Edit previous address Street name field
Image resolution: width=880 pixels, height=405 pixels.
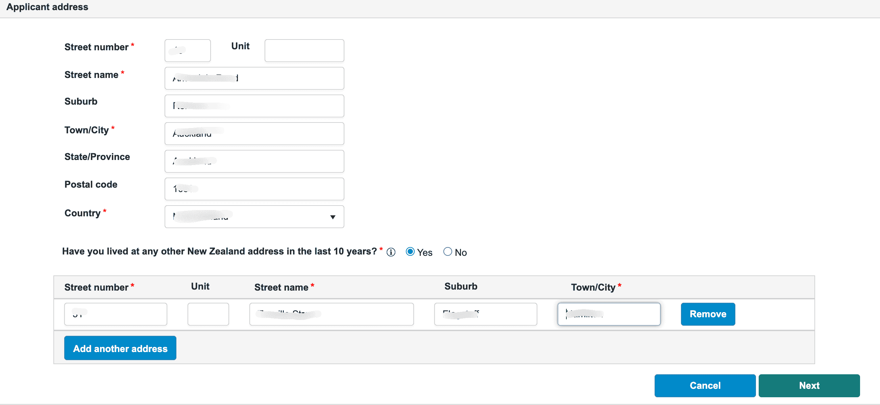point(331,314)
